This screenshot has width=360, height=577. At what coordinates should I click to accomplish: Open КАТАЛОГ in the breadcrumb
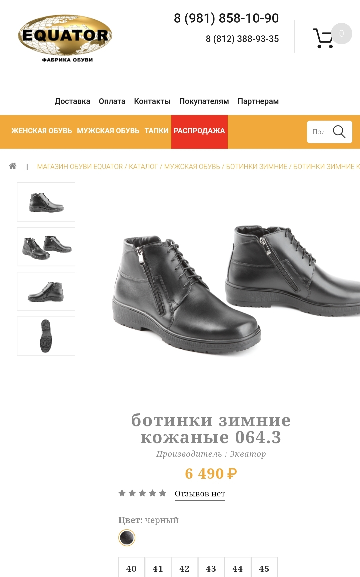(x=143, y=167)
